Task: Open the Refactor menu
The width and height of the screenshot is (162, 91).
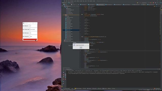Action: coord(78,1)
